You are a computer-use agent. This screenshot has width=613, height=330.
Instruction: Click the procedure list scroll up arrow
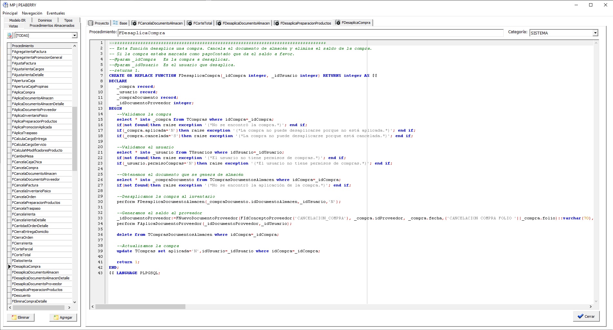pyautogui.click(x=74, y=46)
